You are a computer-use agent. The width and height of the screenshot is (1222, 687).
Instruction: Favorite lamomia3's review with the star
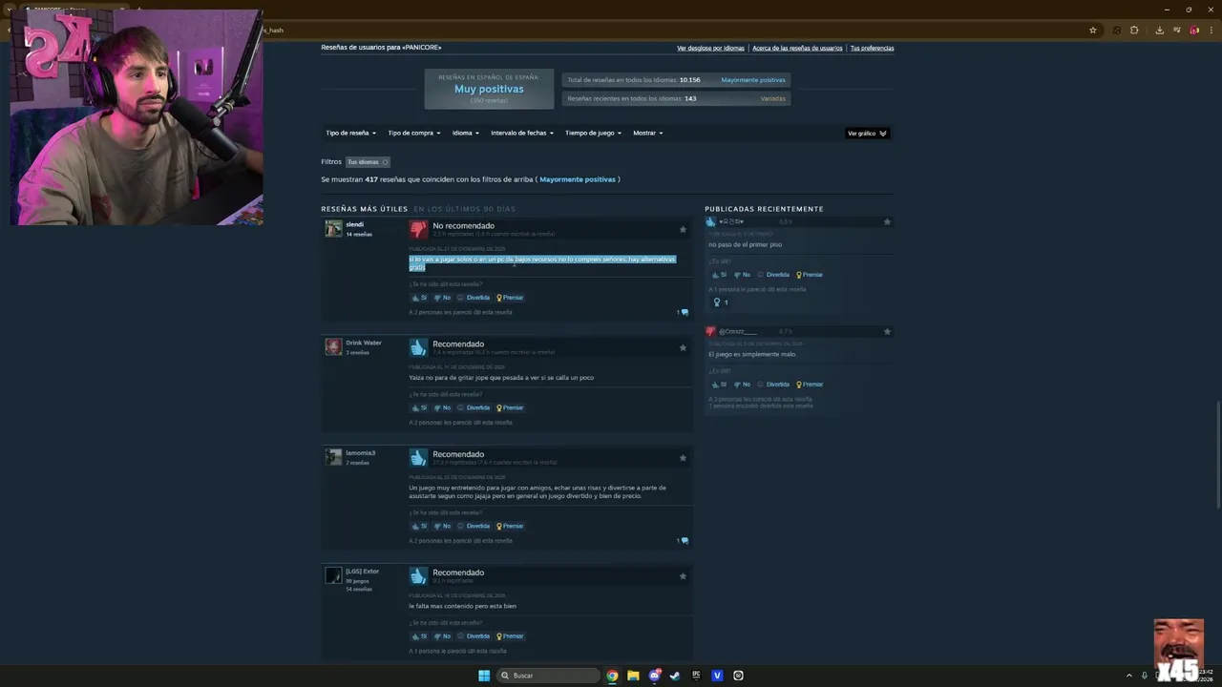click(683, 458)
